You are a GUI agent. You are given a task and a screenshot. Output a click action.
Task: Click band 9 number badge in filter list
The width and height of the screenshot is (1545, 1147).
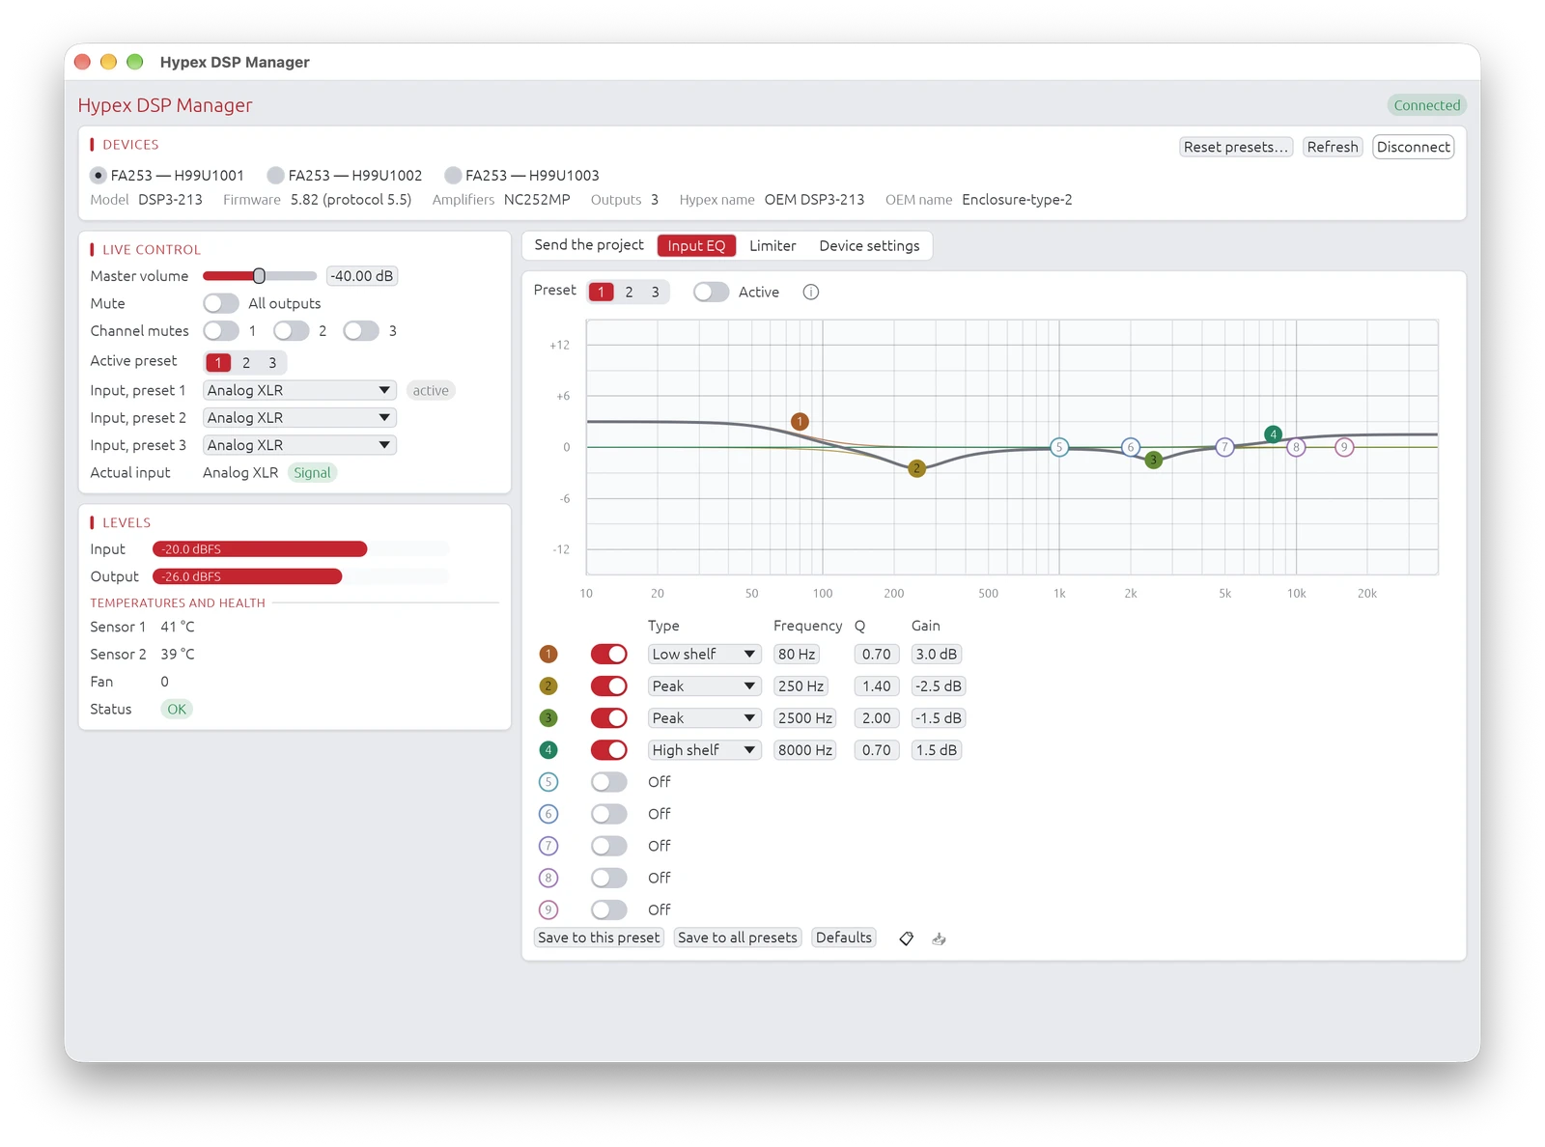coord(548,909)
